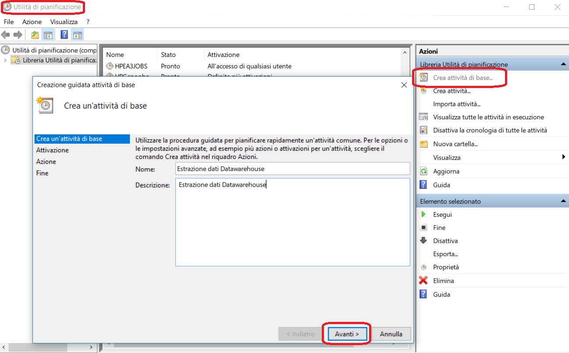The width and height of the screenshot is (569, 353).
Task: Select the Fine wizard step
Action: (43, 173)
